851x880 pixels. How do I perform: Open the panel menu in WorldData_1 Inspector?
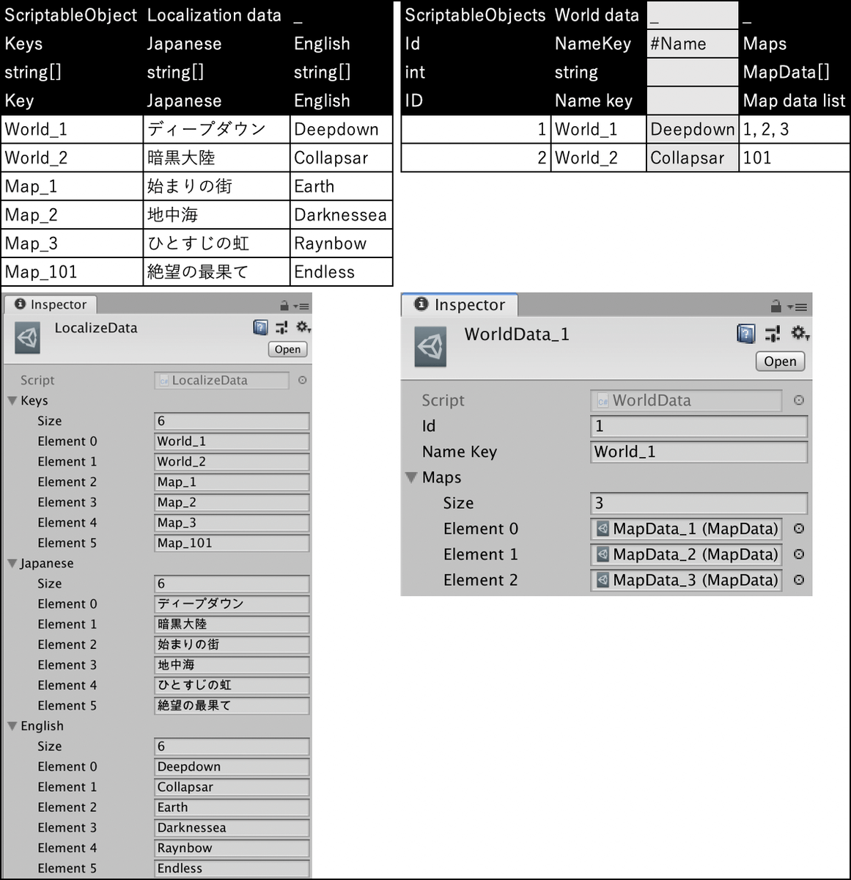(x=797, y=307)
